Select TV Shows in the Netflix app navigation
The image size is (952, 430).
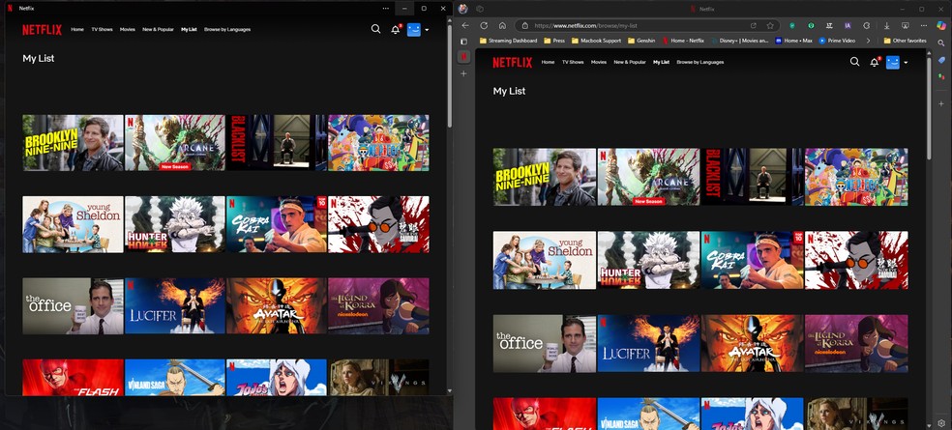[102, 29]
